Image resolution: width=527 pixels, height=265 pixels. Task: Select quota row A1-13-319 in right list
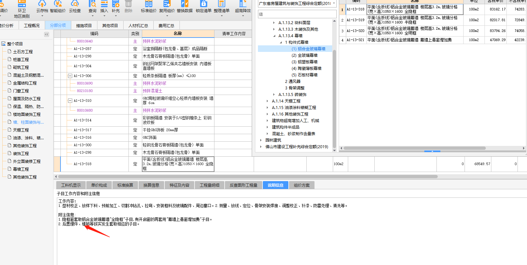433,20
